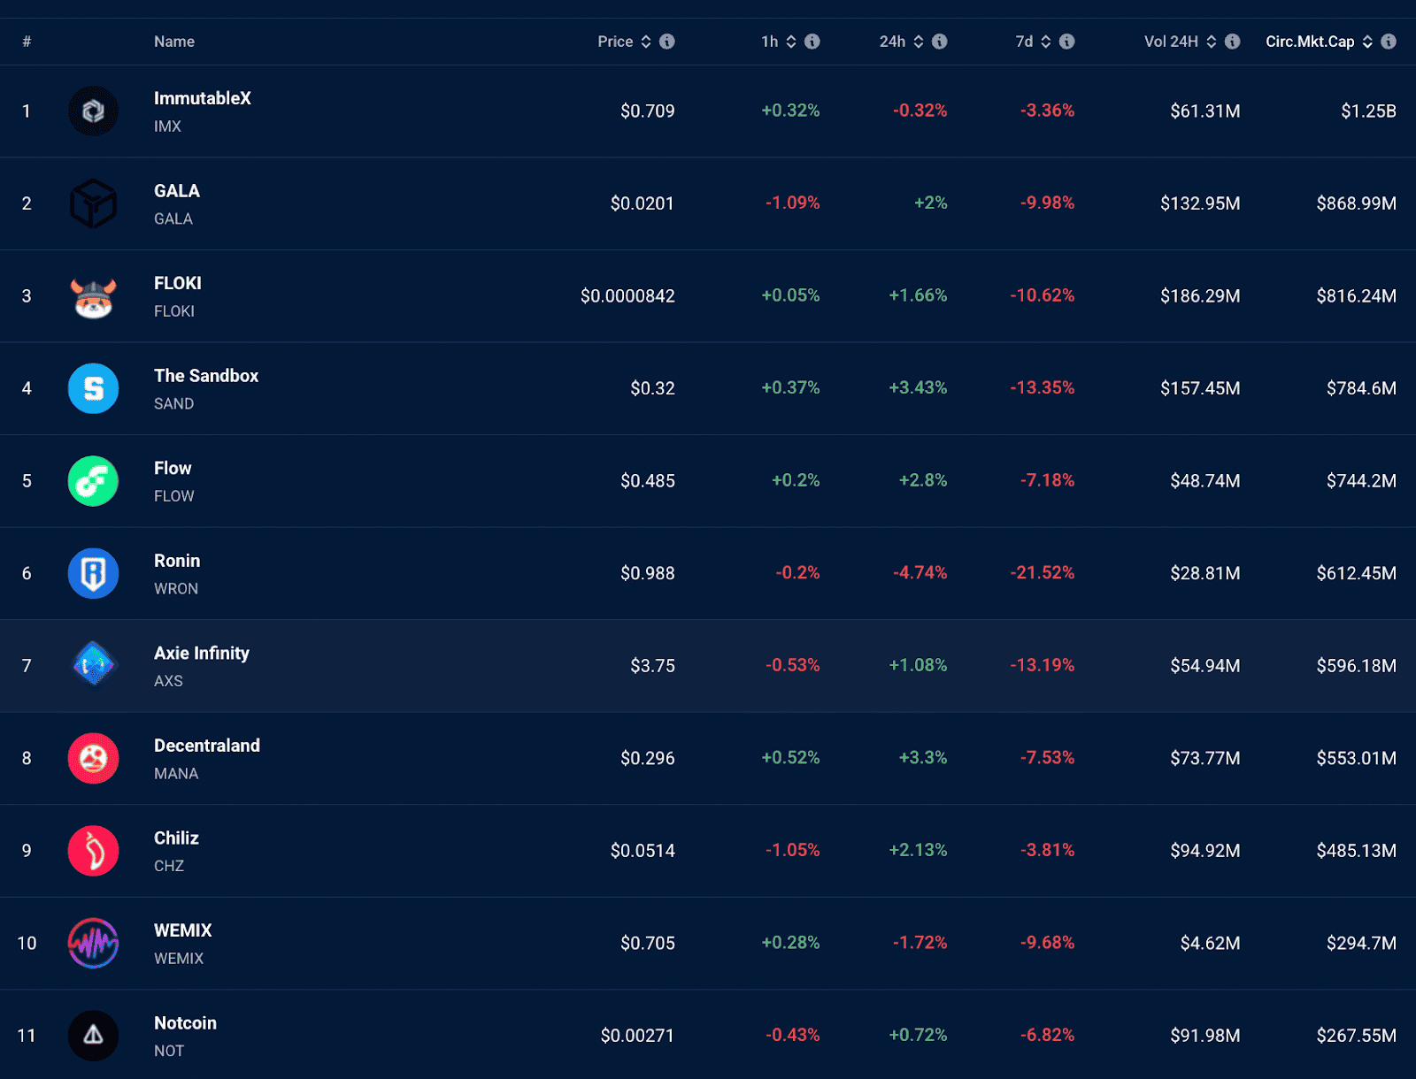Show info tooltip for Price column
Screen dimensions: 1416x1079
pos(667,42)
